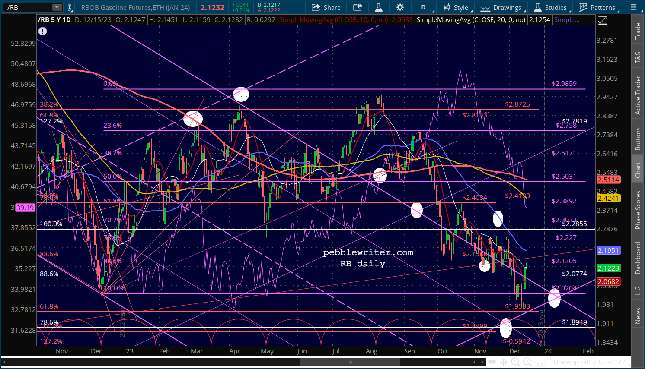Open the Share menu
Screen dimensions: 645x369
point(326,7)
